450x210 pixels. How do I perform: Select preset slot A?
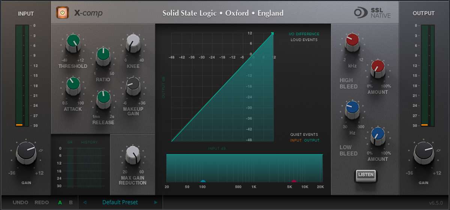tap(60, 203)
